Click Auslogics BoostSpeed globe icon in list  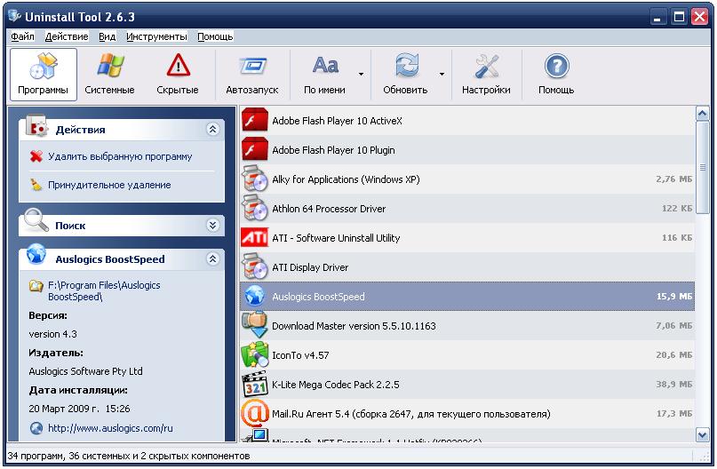coord(255,296)
